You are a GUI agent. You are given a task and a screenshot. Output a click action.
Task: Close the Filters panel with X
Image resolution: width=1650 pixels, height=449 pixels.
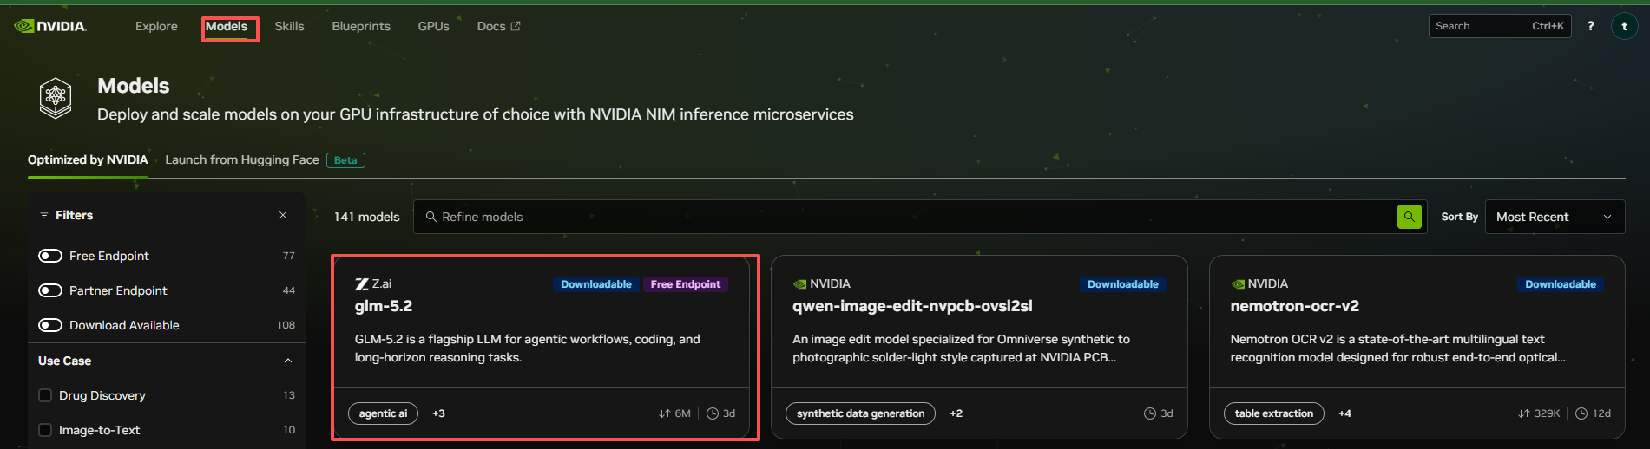(x=283, y=215)
